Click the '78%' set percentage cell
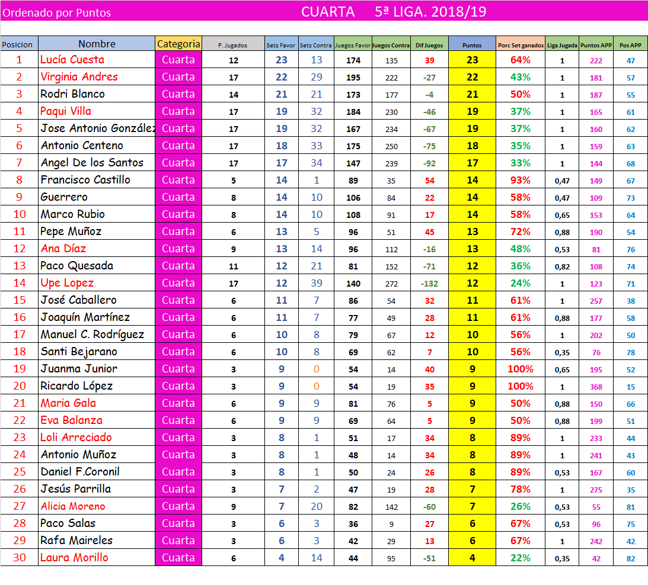Image resolution: width=648 pixels, height=585 pixels. (521, 489)
